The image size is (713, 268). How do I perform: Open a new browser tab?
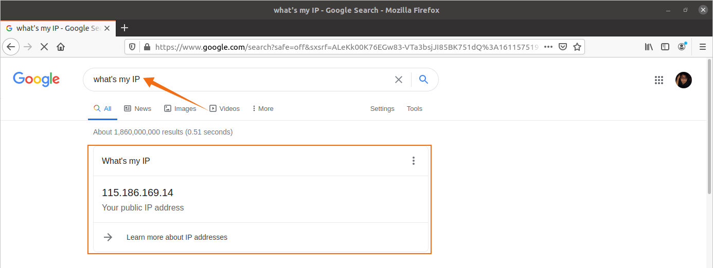point(124,28)
